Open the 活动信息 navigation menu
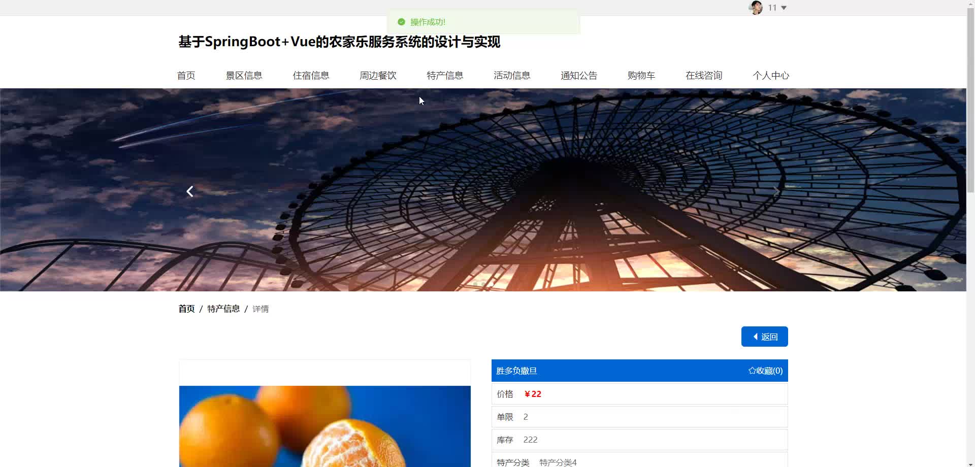975x467 pixels. 512,76
